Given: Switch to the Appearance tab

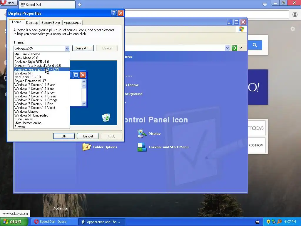Looking at the screenshot, I should [x=73, y=22].
